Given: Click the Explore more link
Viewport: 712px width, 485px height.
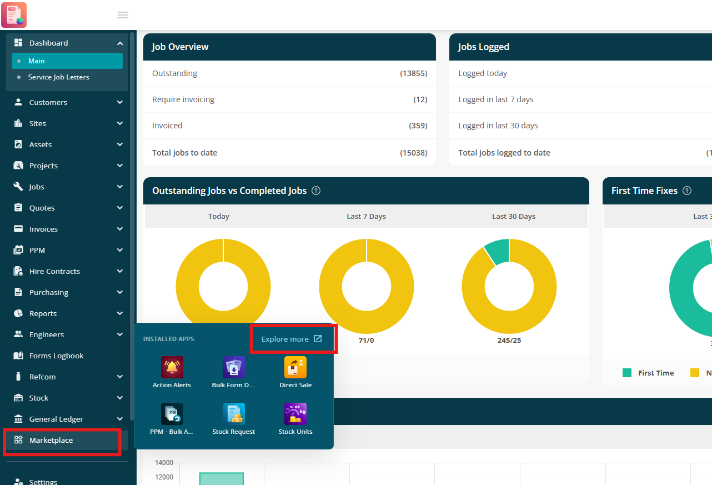Looking at the screenshot, I should point(292,339).
